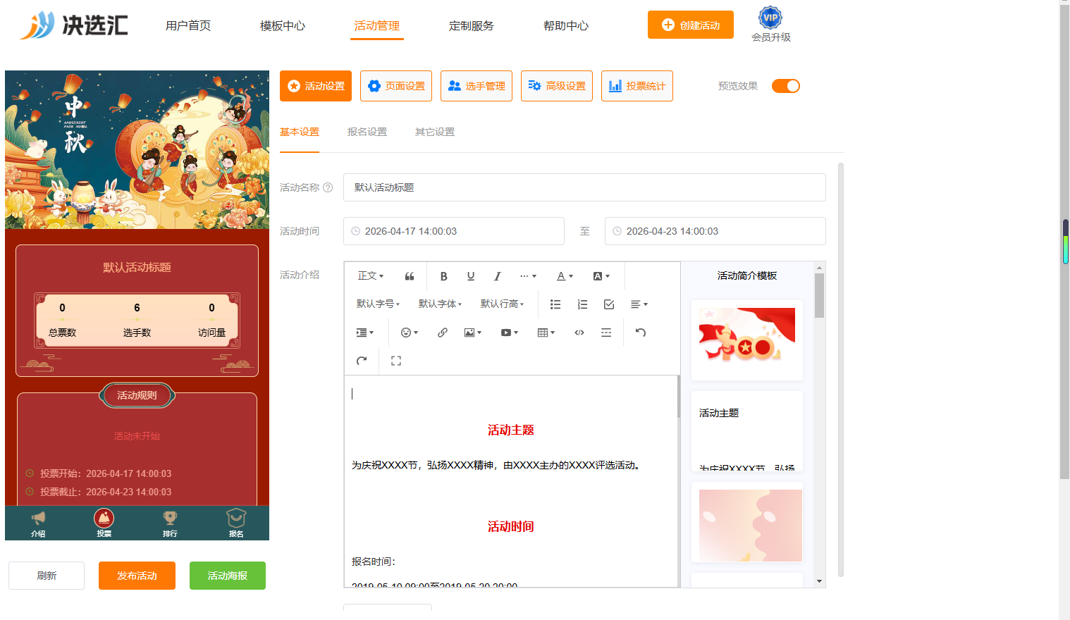The height and width of the screenshot is (620, 1070).
Task: Open the 正文 paragraph style dropdown
Action: coord(371,276)
